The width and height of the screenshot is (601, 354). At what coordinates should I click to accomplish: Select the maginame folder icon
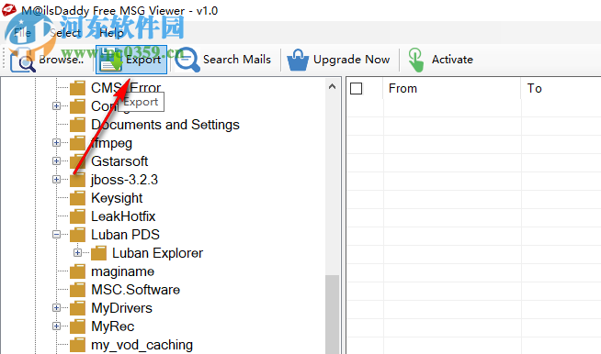click(78, 271)
